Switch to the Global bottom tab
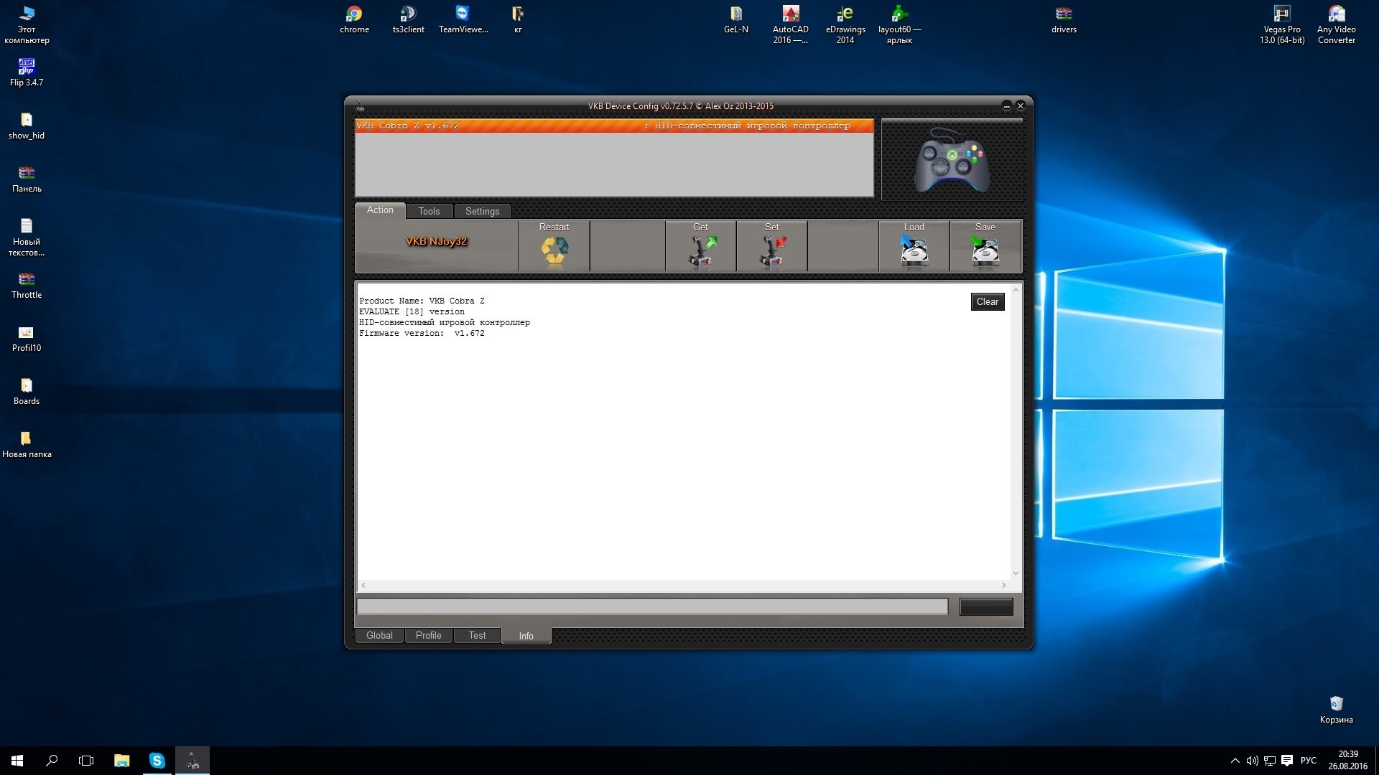Screen dimensions: 1379x775 (x=379, y=635)
